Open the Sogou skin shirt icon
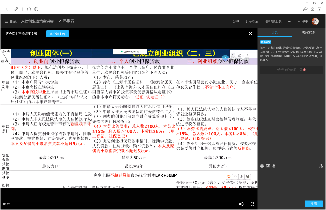The height and width of the screenshot is (210, 326). click(x=248, y=176)
